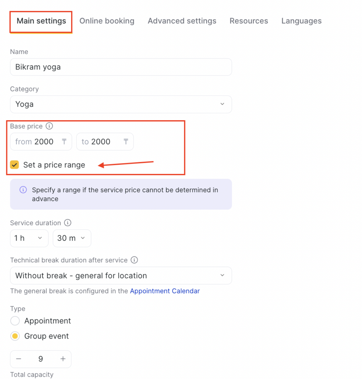362x379 pixels.
Task: Go to the Resources tab
Action: pyautogui.click(x=249, y=21)
